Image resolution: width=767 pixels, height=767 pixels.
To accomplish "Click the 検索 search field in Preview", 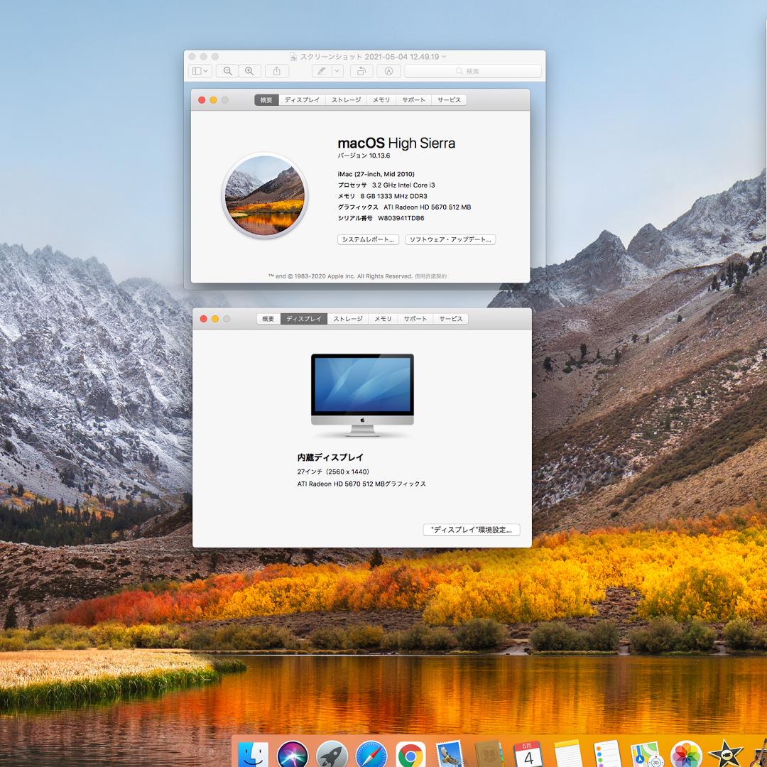I will click(473, 71).
